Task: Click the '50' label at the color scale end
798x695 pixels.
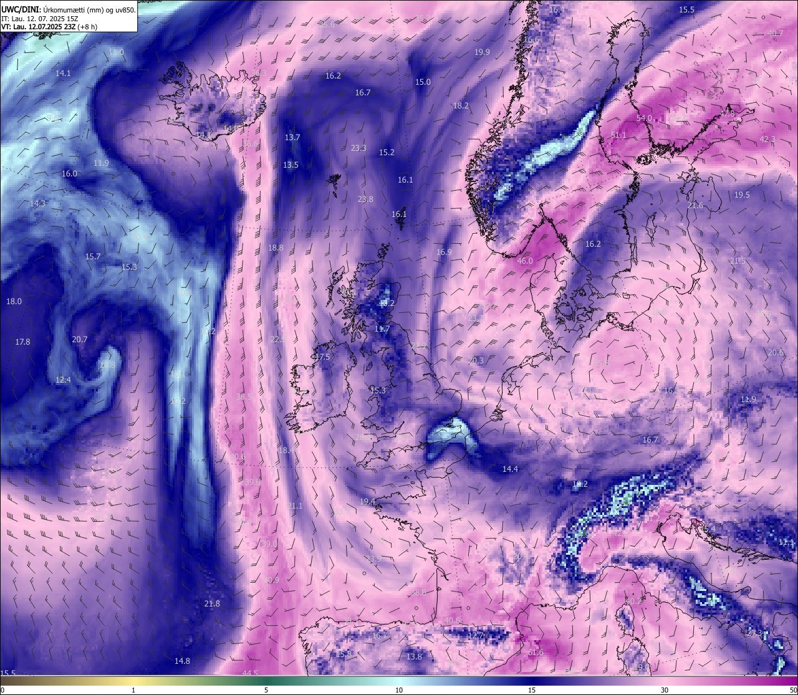Action: tap(793, 691)
